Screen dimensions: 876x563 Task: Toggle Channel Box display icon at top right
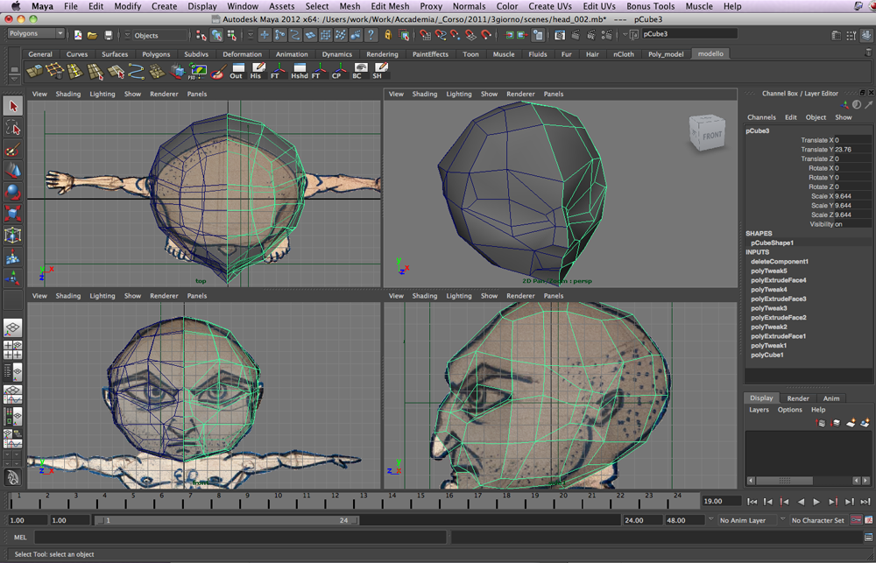(866, 35)
